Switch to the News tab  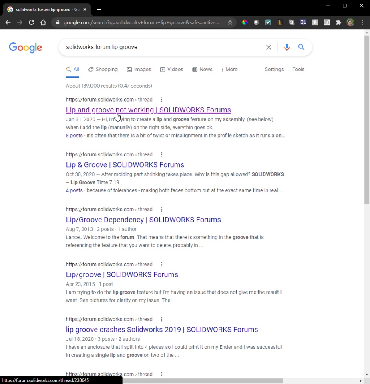tap(202, 69)
